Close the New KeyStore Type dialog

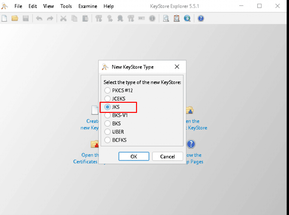pos(177,67)
